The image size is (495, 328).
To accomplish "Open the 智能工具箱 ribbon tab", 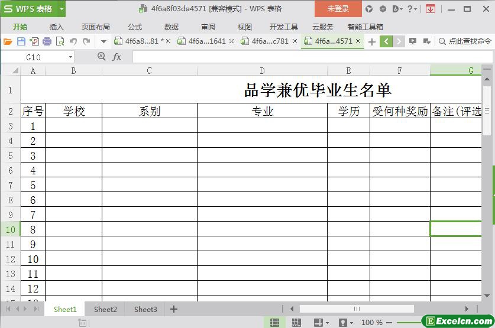I will (365, 27).
